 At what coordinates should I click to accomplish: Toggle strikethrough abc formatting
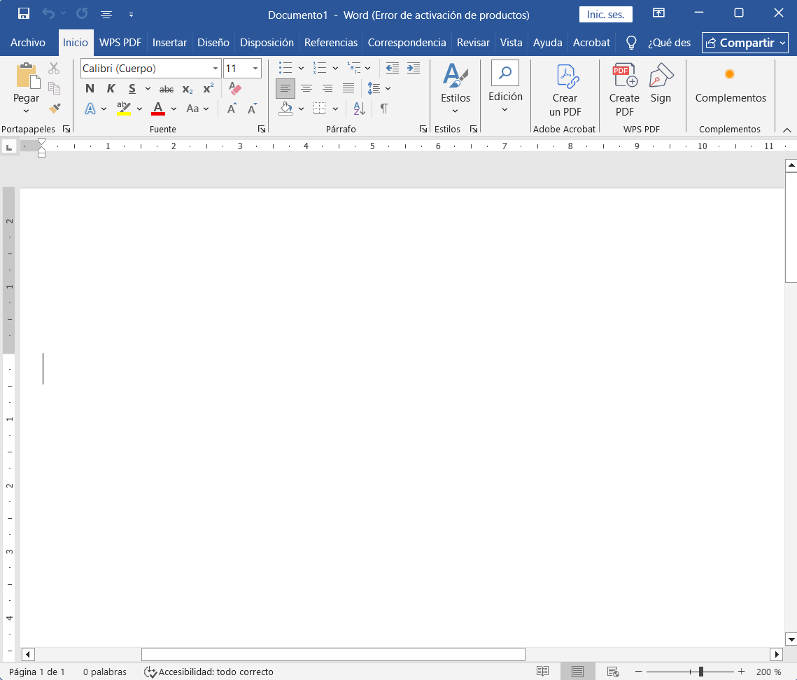[167, 89]
